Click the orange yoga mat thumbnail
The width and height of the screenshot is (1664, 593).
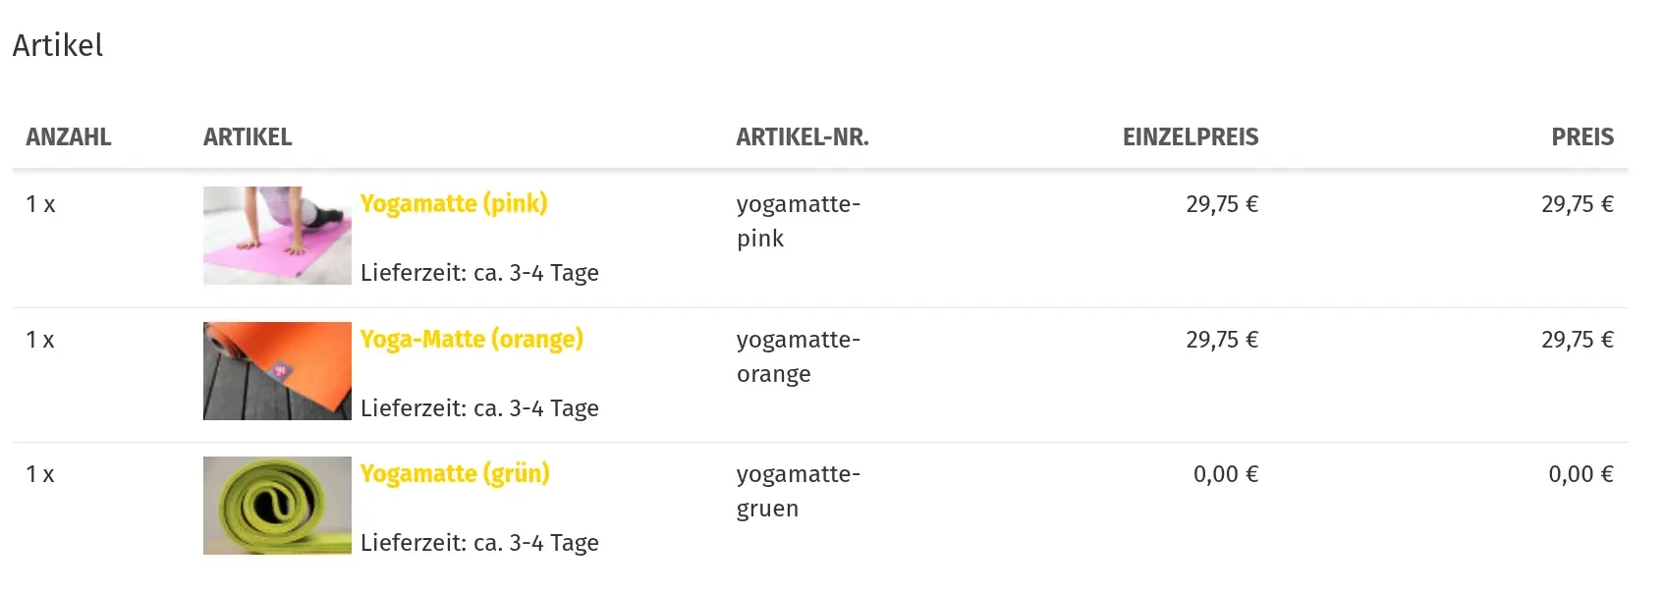click(277, 371)
